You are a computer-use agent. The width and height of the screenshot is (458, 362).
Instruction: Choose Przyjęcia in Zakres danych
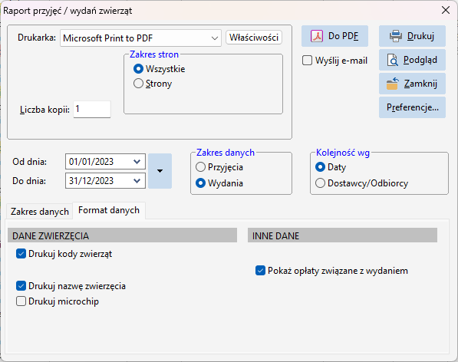coord(200,167)
